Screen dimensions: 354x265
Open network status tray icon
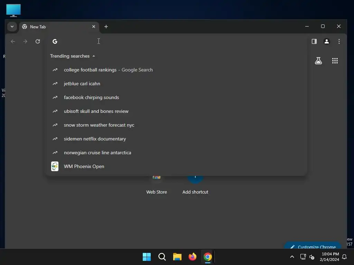tap(303, 257)
